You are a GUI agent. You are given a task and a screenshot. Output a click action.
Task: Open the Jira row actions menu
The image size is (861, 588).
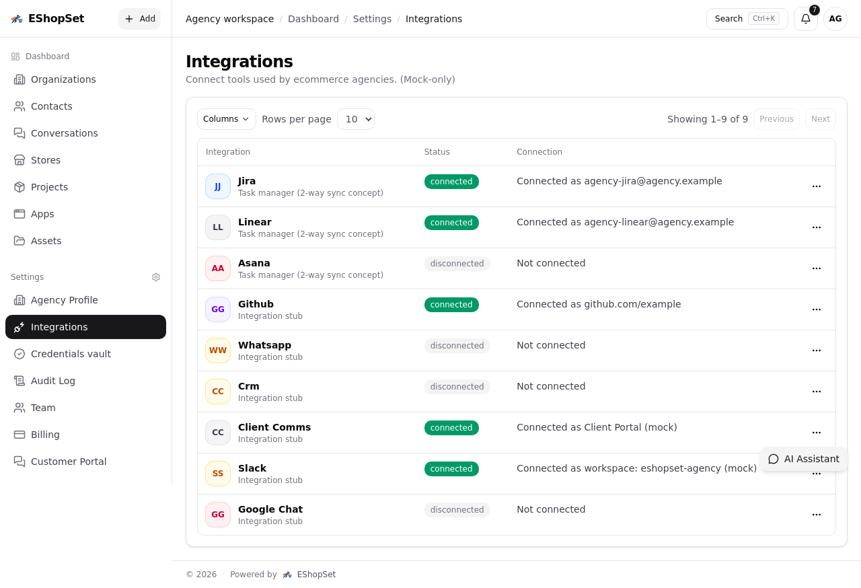(x=817, y=186)
